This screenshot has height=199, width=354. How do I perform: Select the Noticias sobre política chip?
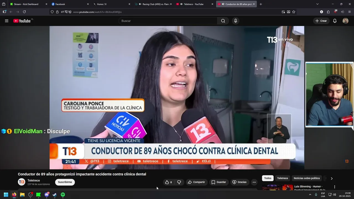[x=307, y=178]
